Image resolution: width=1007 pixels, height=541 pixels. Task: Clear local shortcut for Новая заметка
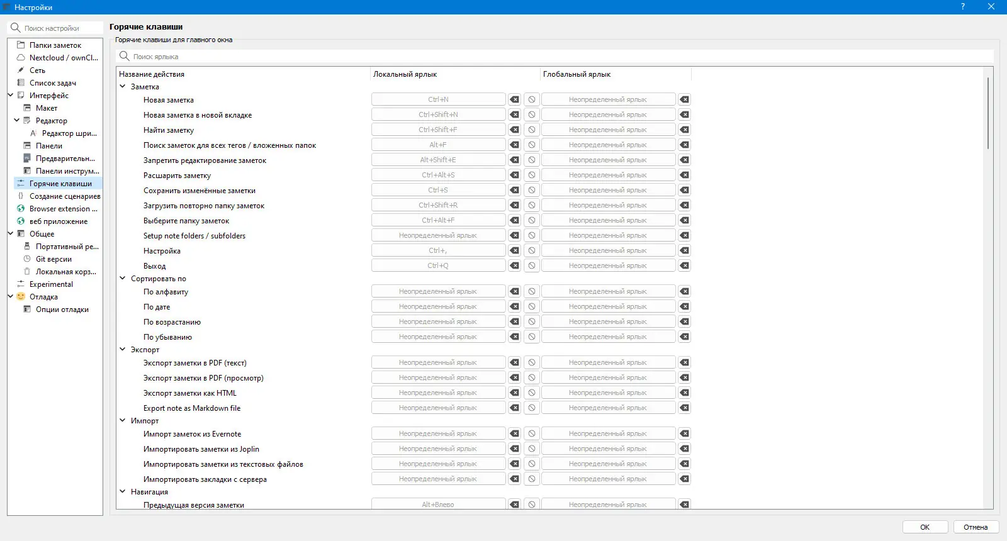pos(514,99)
